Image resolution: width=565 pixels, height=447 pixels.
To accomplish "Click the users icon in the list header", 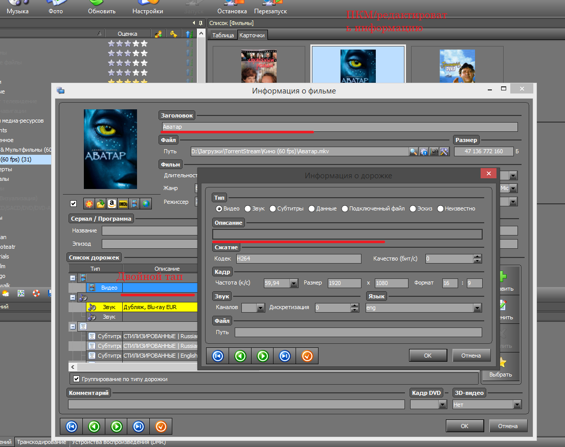I will click(x=158, y=34).
